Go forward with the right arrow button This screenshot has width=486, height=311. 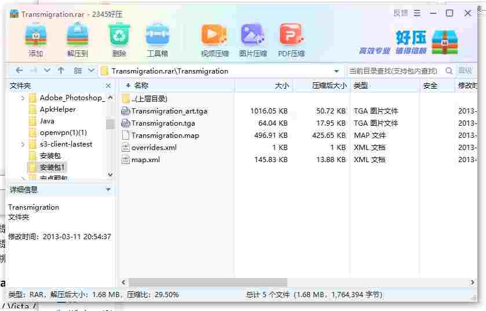(34, 71)
